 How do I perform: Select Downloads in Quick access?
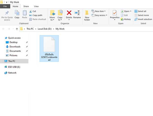coord(15,47)
